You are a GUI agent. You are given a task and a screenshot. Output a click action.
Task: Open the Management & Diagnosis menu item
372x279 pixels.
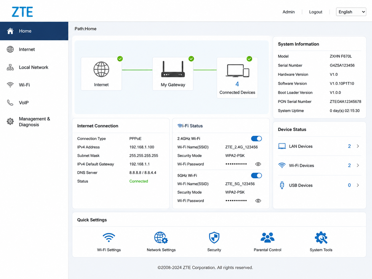point(34,122)
